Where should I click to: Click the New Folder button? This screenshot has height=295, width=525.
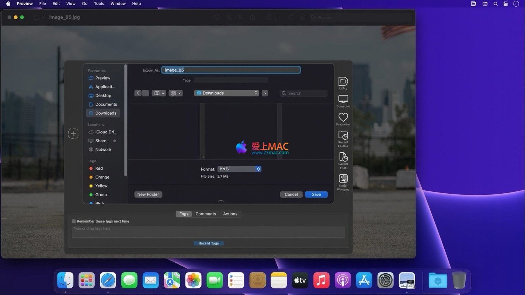point(148,195)
